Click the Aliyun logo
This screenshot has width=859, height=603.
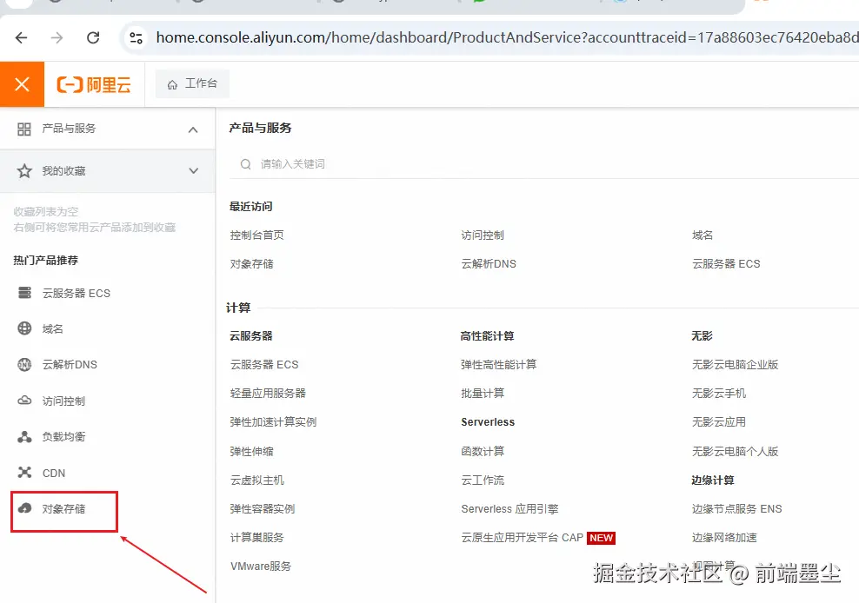[x=94, y=85]
